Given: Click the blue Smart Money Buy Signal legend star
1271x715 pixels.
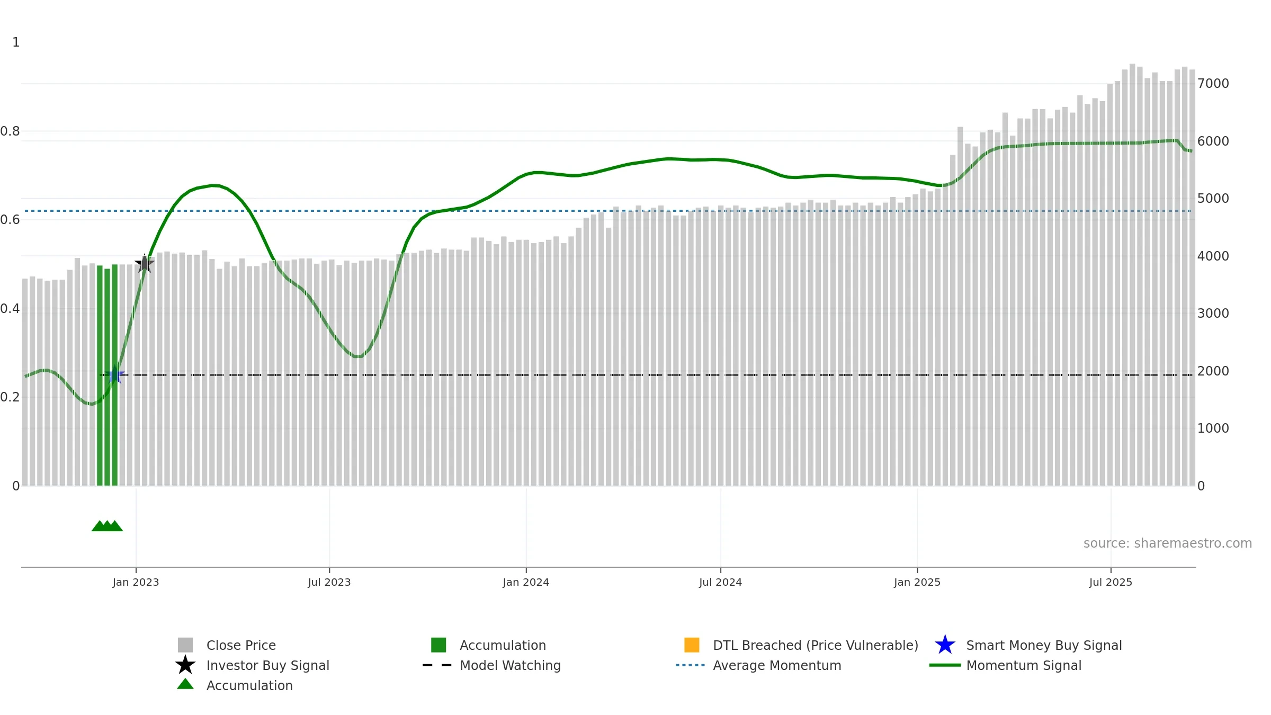Looking at the screenshot, I should 945,645.
